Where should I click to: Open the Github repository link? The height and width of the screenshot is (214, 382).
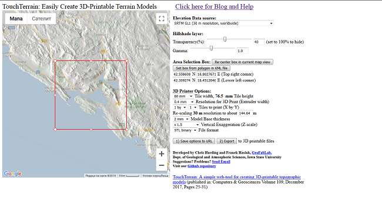(202, 166)
